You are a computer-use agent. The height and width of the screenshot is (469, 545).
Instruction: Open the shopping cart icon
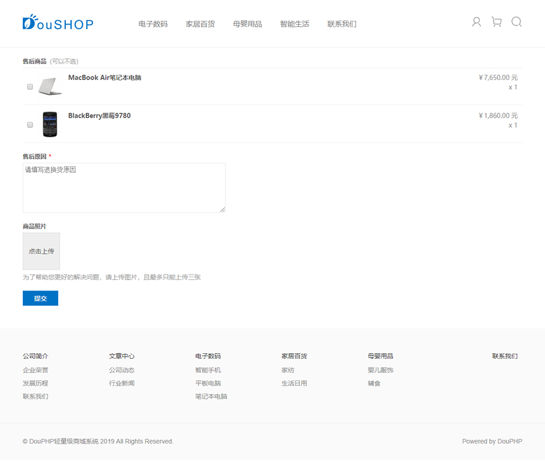click(x=497, y=22)
